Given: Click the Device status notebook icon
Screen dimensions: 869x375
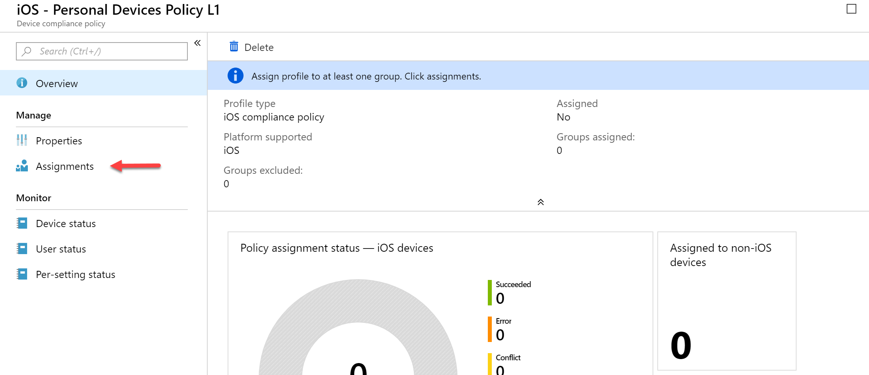Looking at the screenshot, I should coord(22,223).
